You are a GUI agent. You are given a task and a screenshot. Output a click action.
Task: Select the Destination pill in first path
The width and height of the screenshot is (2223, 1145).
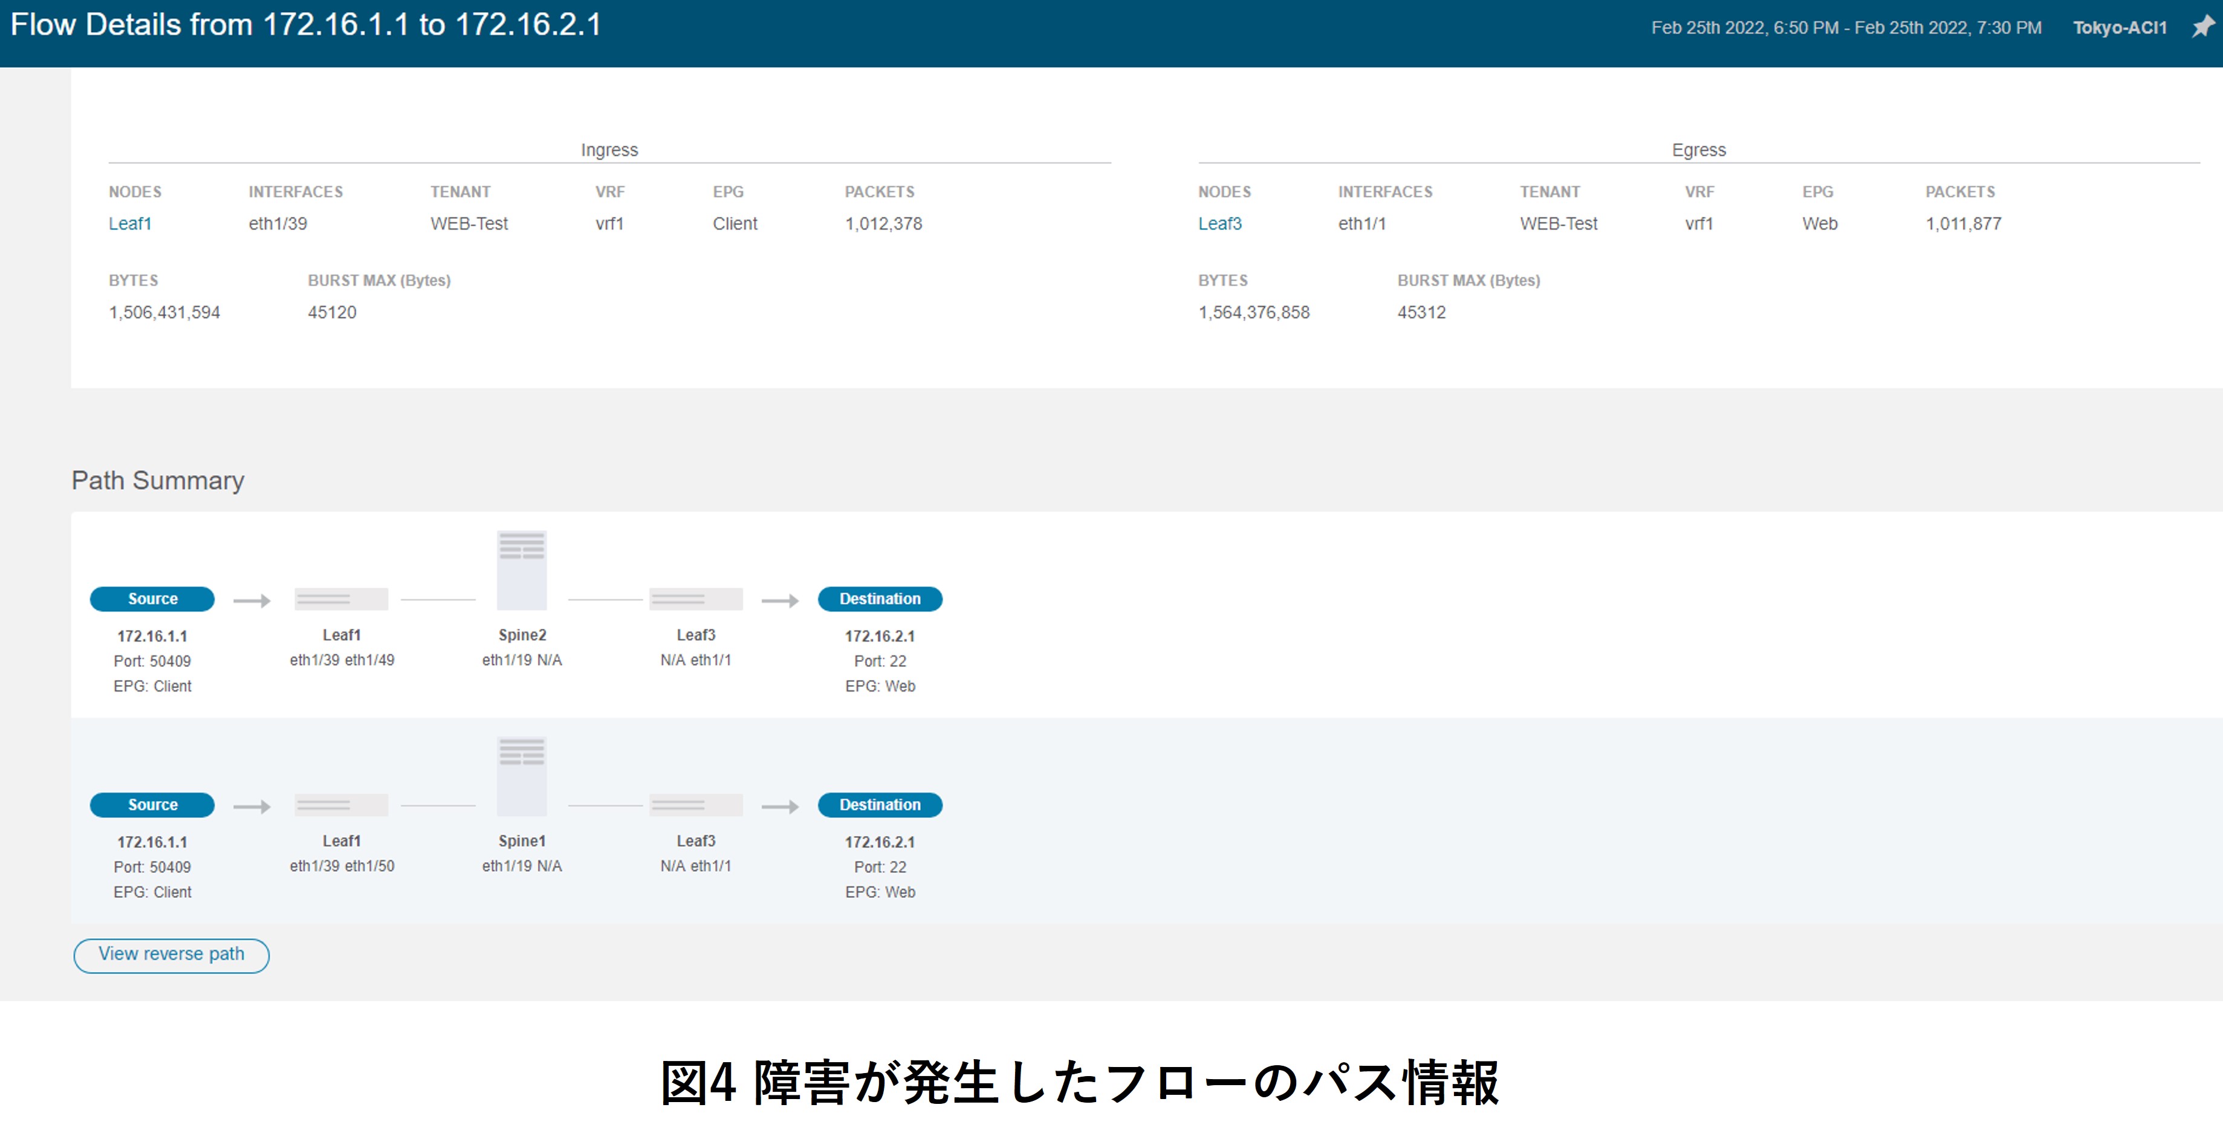pos(880,599)
